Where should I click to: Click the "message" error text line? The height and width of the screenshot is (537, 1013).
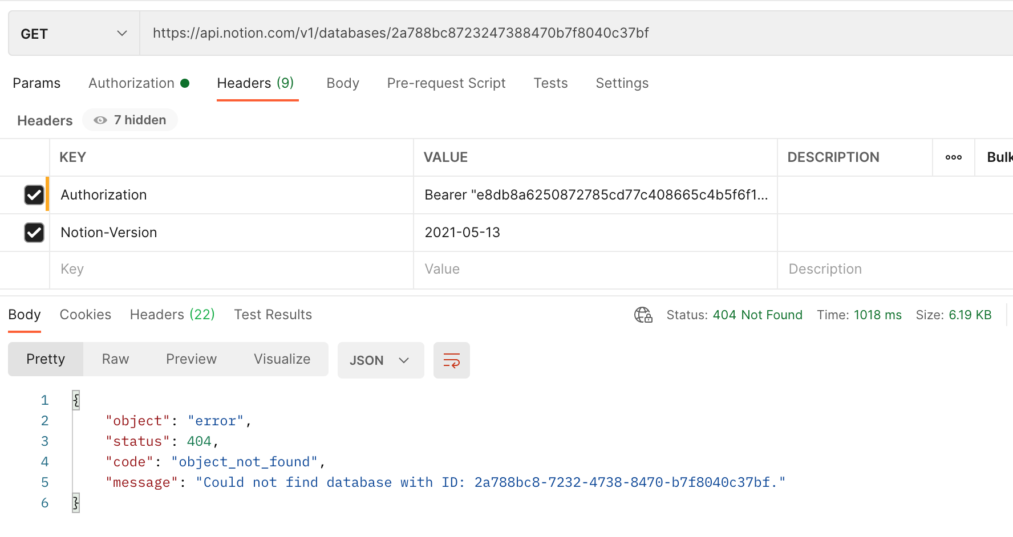[x=445, y=482]
